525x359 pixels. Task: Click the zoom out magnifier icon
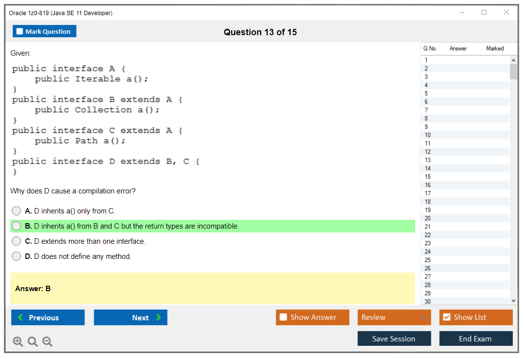[x=47, y=342]
